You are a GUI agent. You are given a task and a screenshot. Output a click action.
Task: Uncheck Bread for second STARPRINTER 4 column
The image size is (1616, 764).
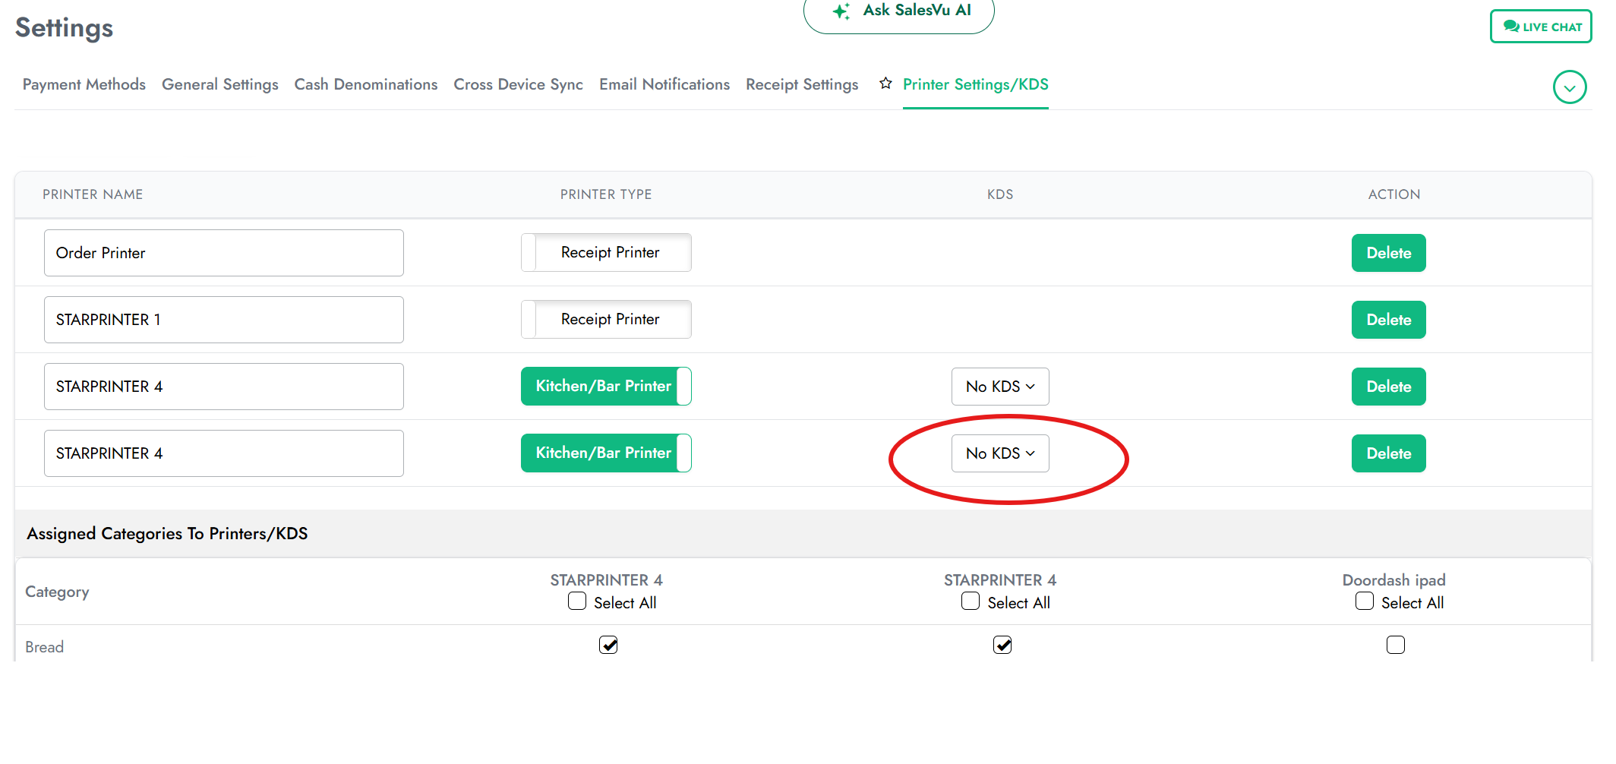tap(1002, 645)
